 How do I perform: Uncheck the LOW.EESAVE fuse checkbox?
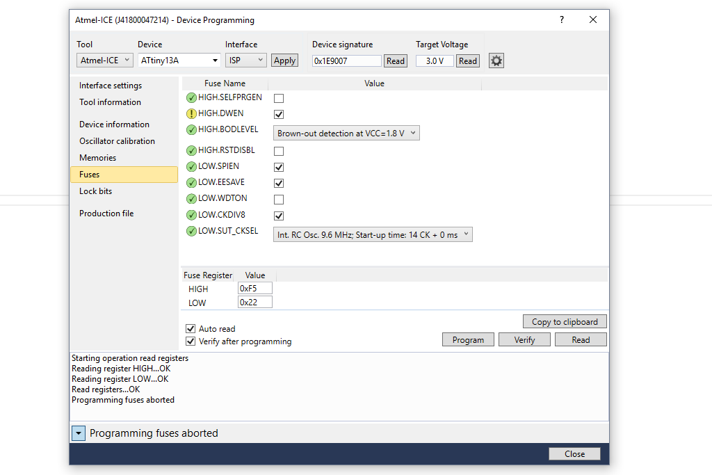pyautogui.click(x=279, y=183)
